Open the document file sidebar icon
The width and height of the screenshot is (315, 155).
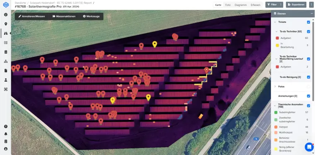6,70
